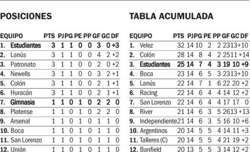Select the River row

(190, 112)
